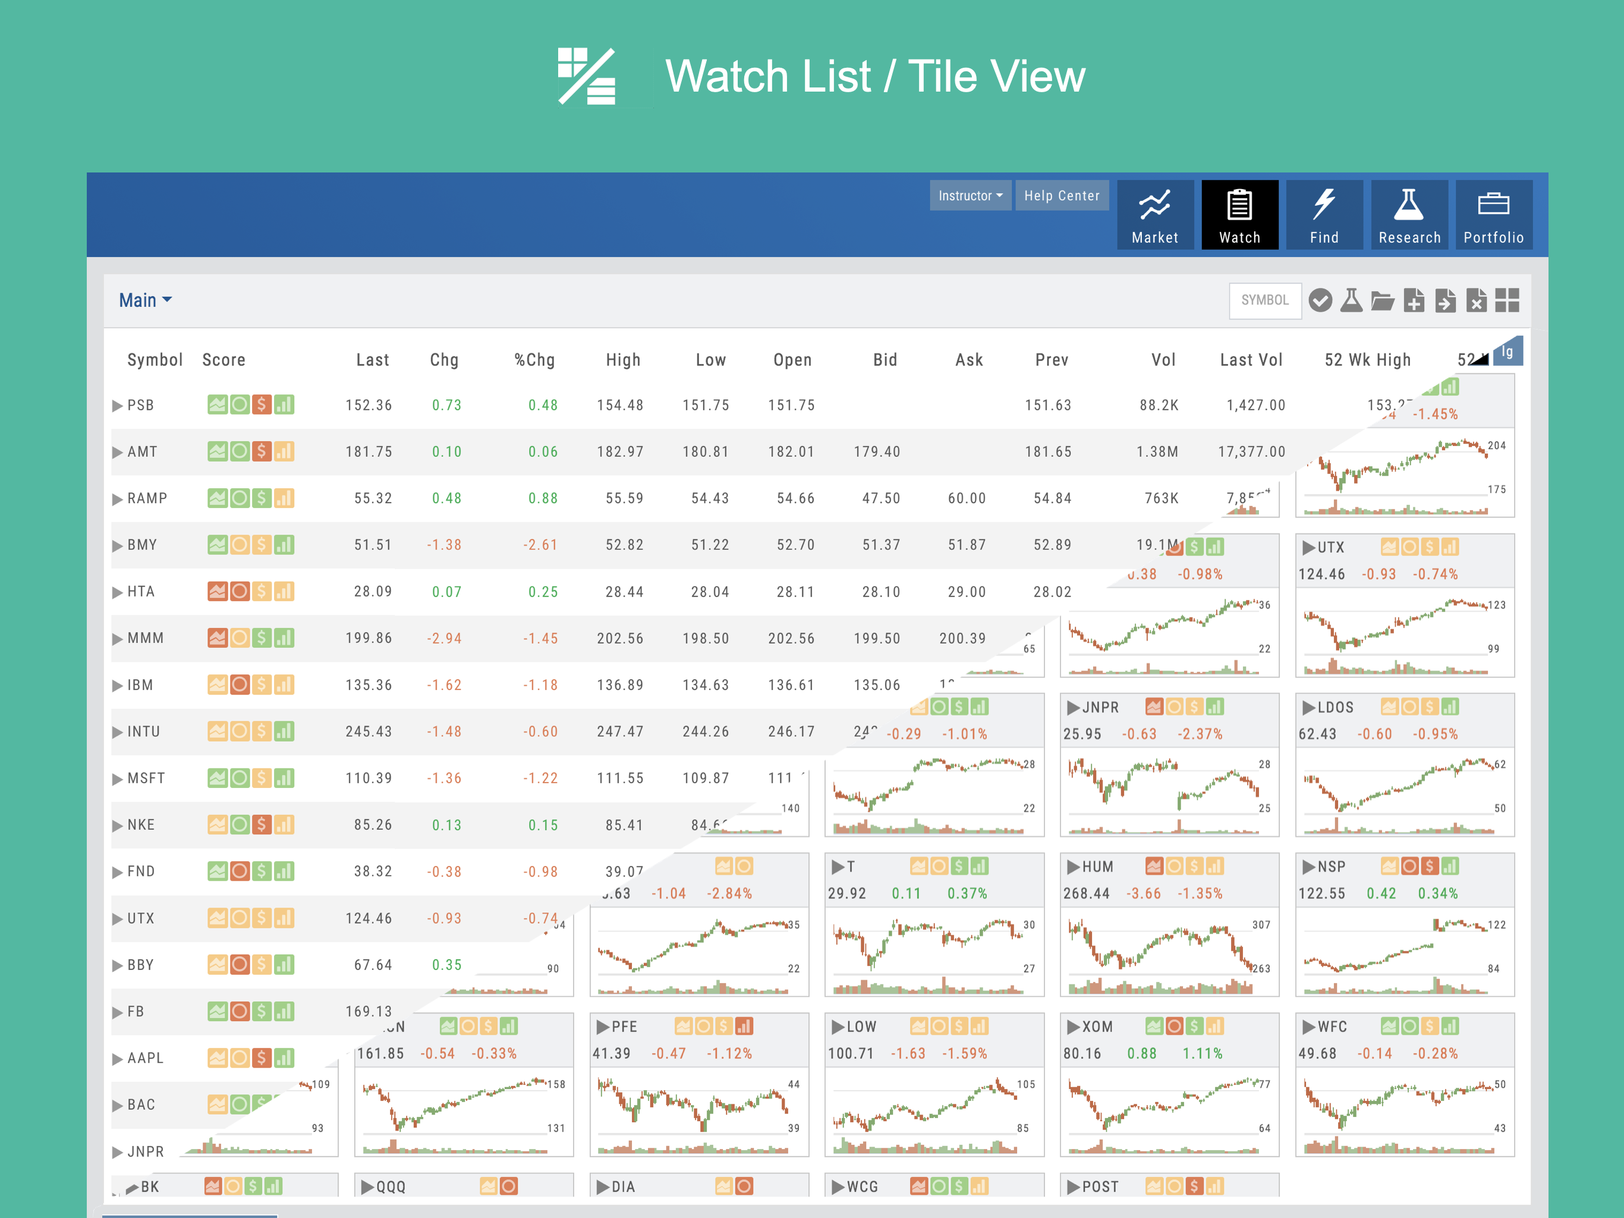Image resolution: width=1624 pixels, height=1218 pixels.
Task: Click the export document arrow icon
Action: 1445,300
